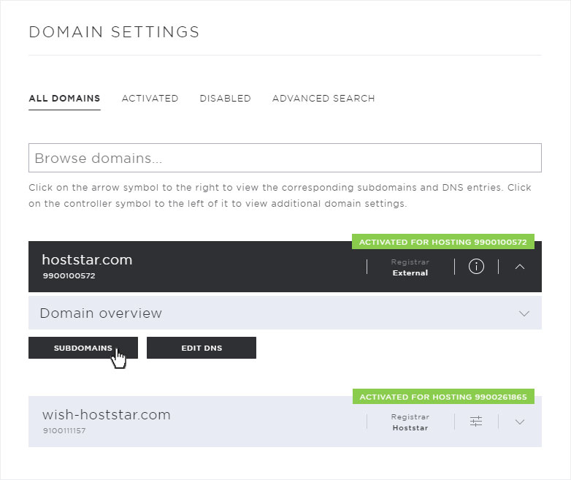Click the info icon for hoststar.com

476,267
